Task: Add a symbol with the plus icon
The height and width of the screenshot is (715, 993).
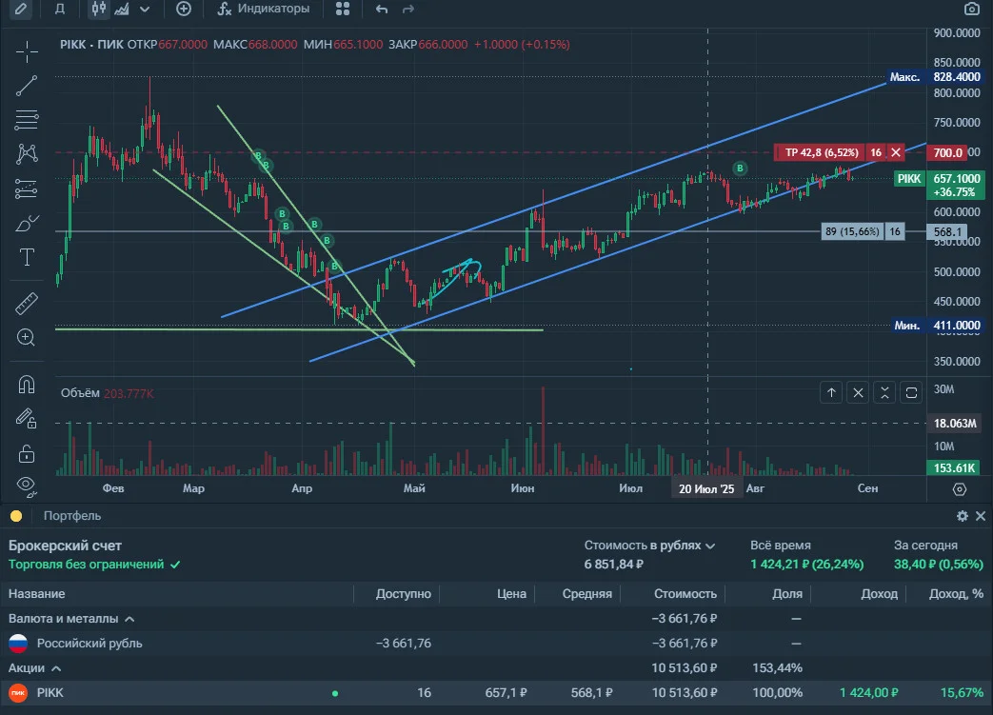Action: (x=184, y=9)
